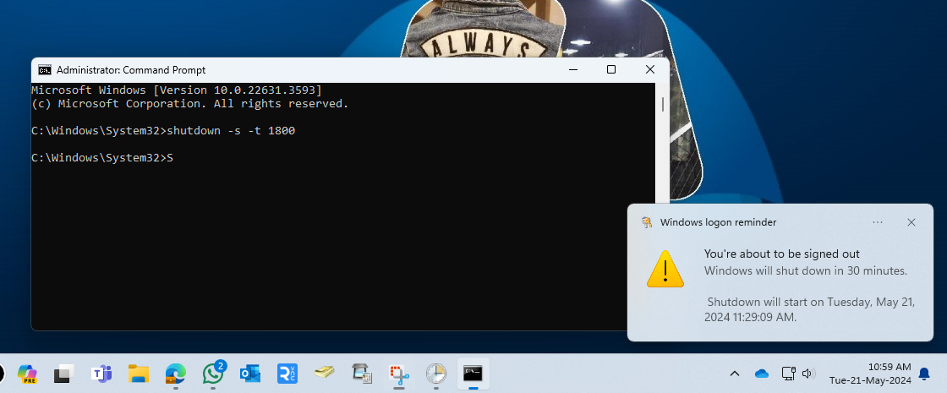This screenshot has height=393, width=947.
Task: Open network status tray icon
Action: pyautogui.click(x=788, y=374)
